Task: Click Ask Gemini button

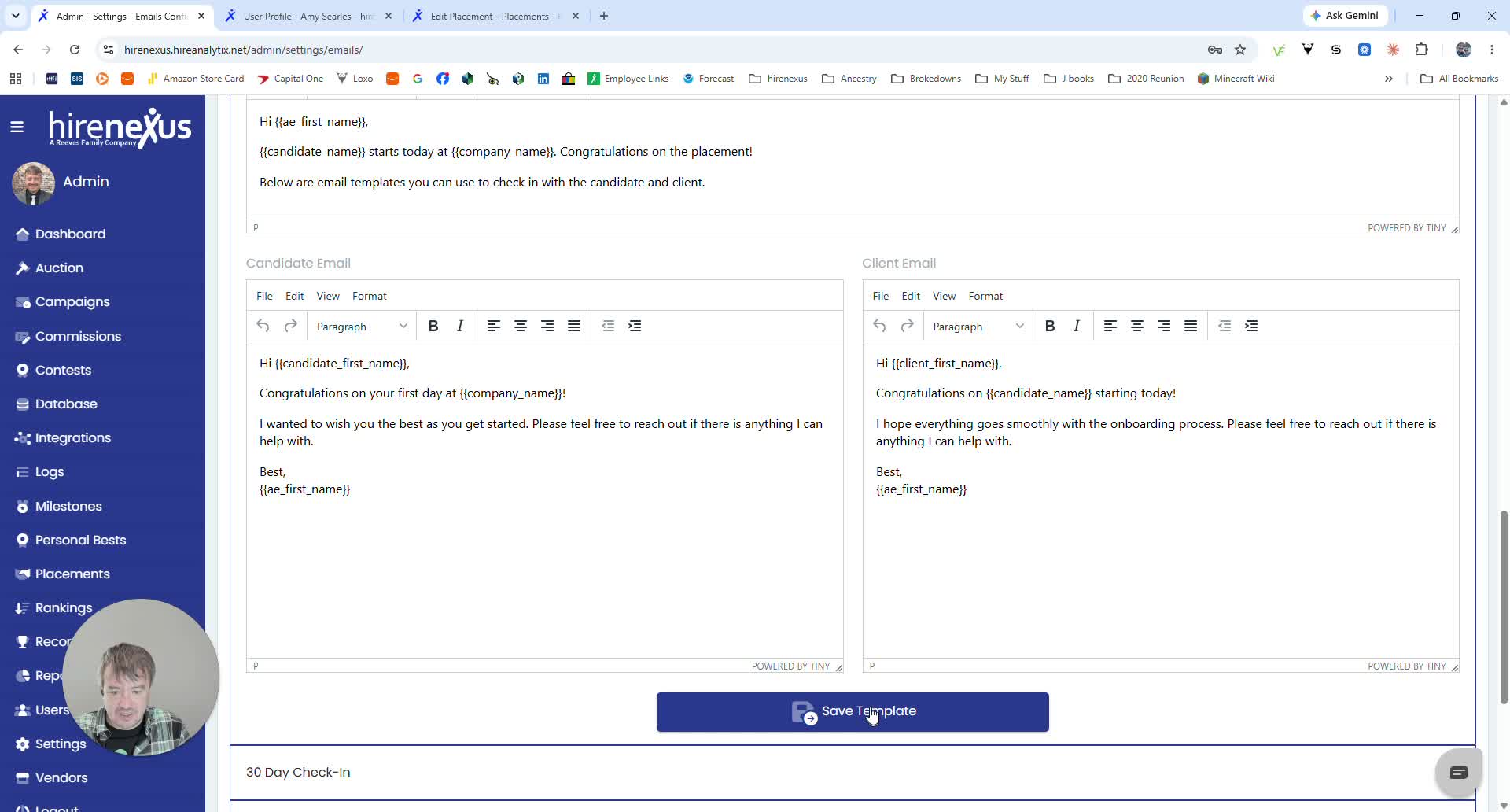Action: point(1345,16)
